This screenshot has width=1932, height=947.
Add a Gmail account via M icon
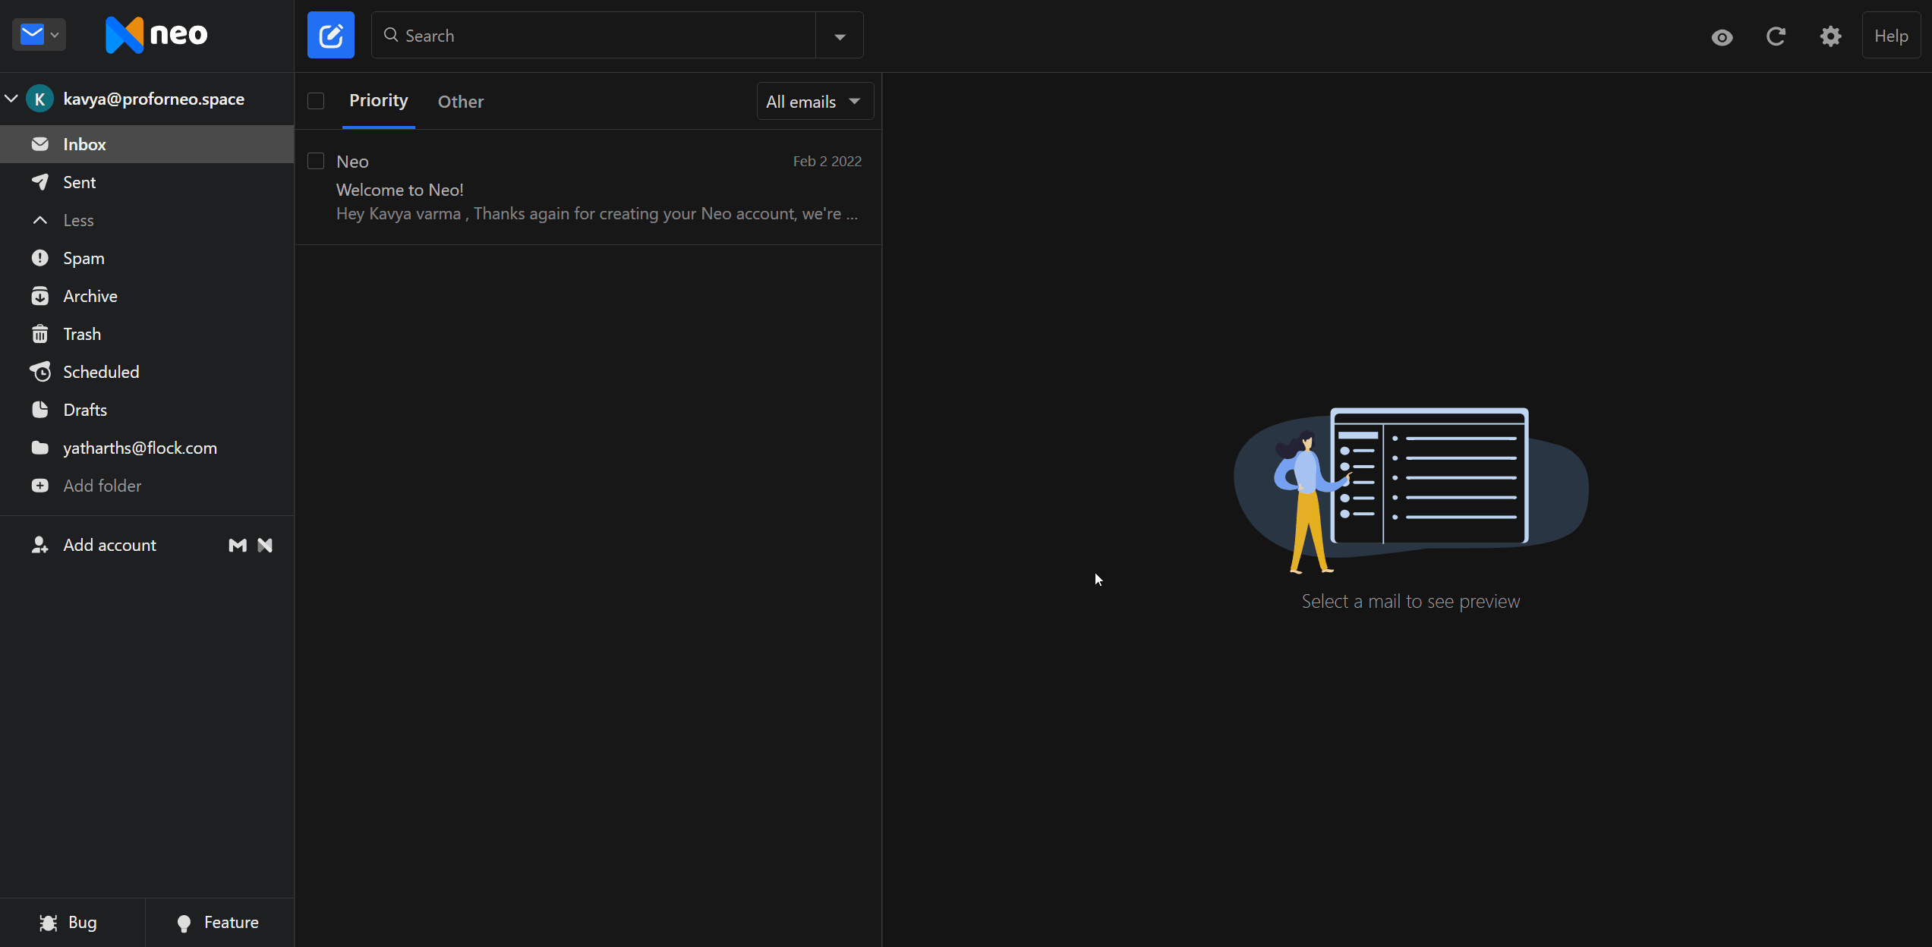pyautogui.click(x=238, y=545)
